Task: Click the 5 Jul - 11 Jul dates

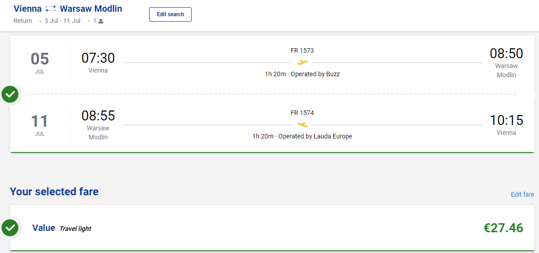Action: (62, 21)
